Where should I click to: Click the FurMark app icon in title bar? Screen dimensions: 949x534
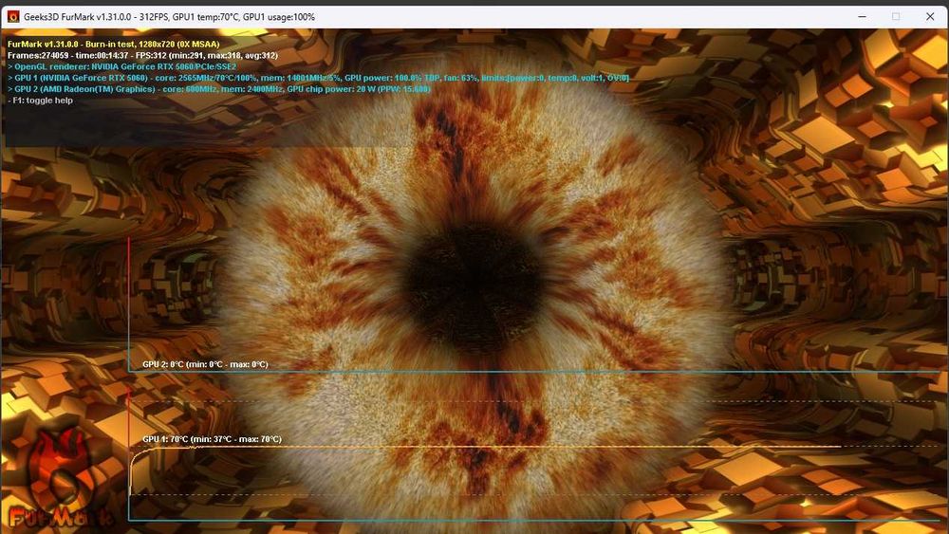[12, 17]
